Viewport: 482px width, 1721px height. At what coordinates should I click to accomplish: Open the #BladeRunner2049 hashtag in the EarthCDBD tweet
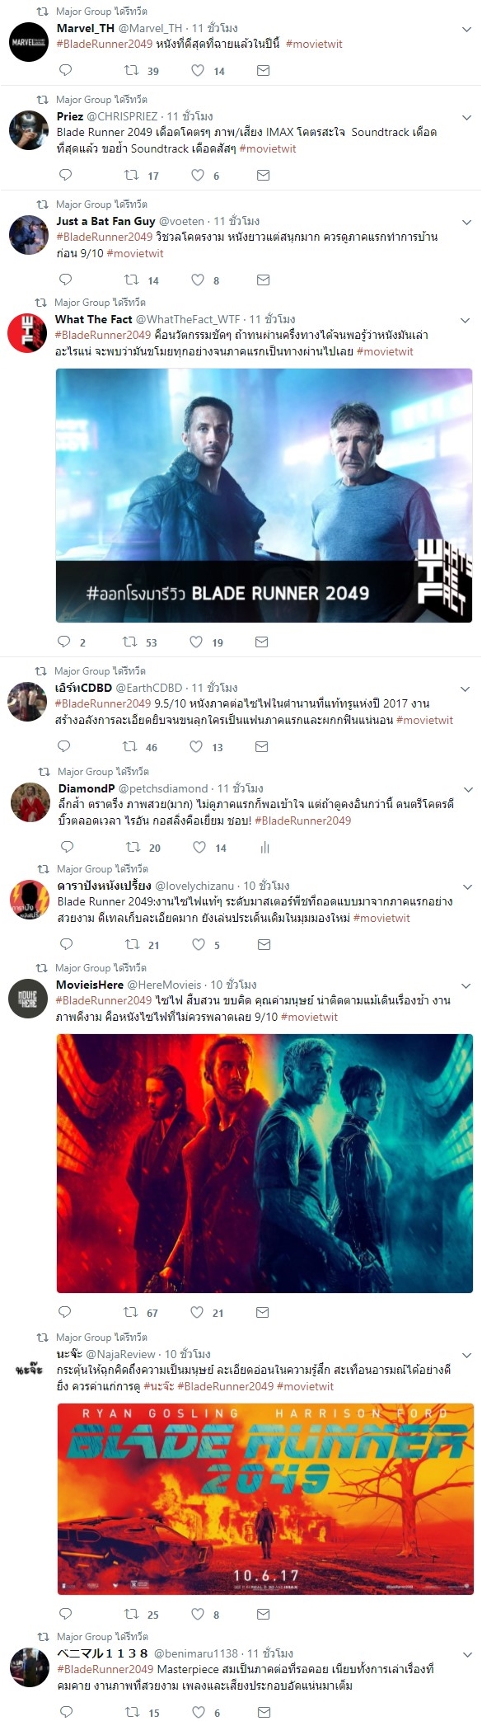click(103, 703)
